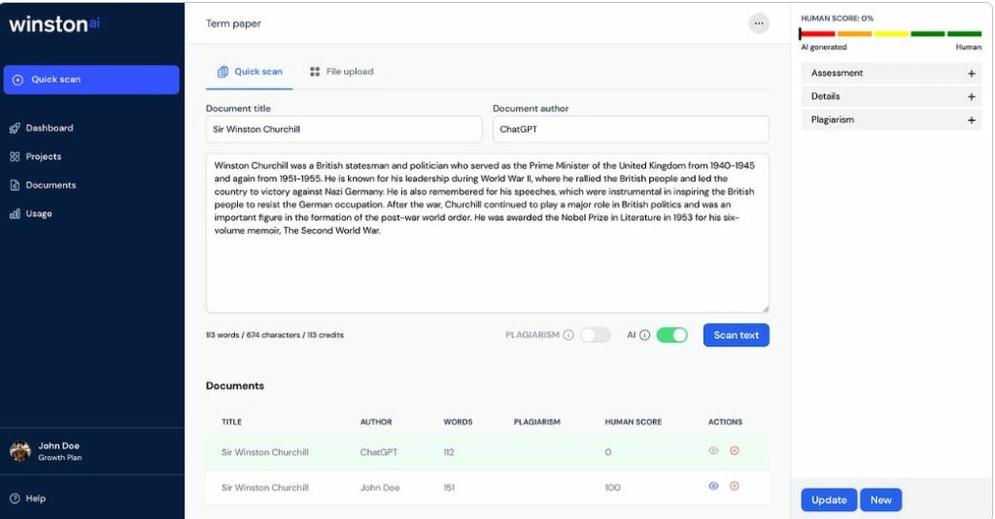
Task: Click the word and credits count text
Action: pos(274,336)
